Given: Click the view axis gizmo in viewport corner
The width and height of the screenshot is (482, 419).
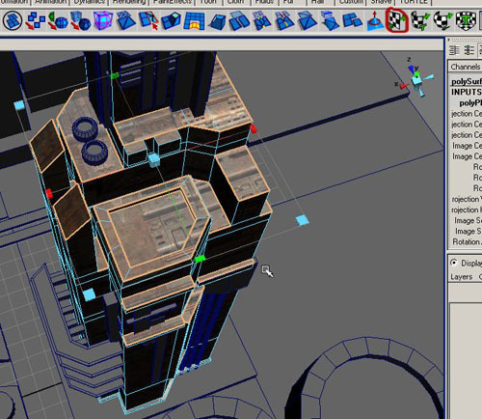Looking at the screenshot, I should pos(415,78).
